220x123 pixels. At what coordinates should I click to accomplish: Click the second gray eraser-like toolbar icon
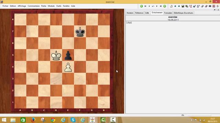[206, 6]
